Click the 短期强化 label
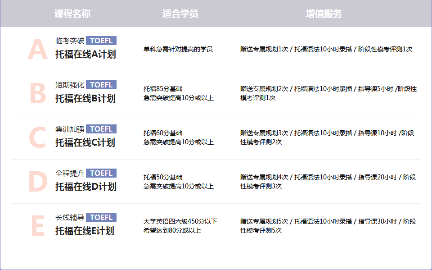432x270 pixels. click(70, 85)
